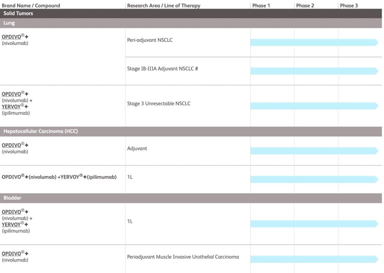The image size is (384, 273).
Task: Click Periadjuvant Muscle Invasive Urothelial Carcinoma text
Action: pos(183,257)
